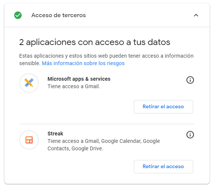Click the Acceso de terceros header title
The height and width of the screenshot is (186, 214).
click(59, 15)
